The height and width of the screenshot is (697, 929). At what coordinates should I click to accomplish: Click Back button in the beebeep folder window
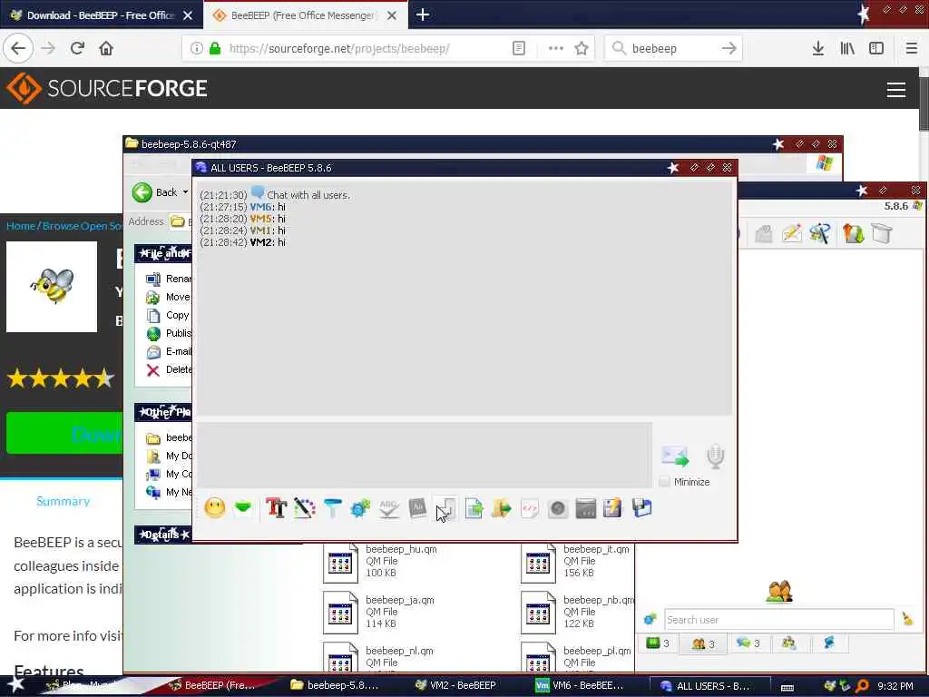pos(154,192)
